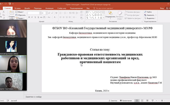This screenshot has width=170, height=105.
Task: Decrease list indent level
Action: [70, 13]
